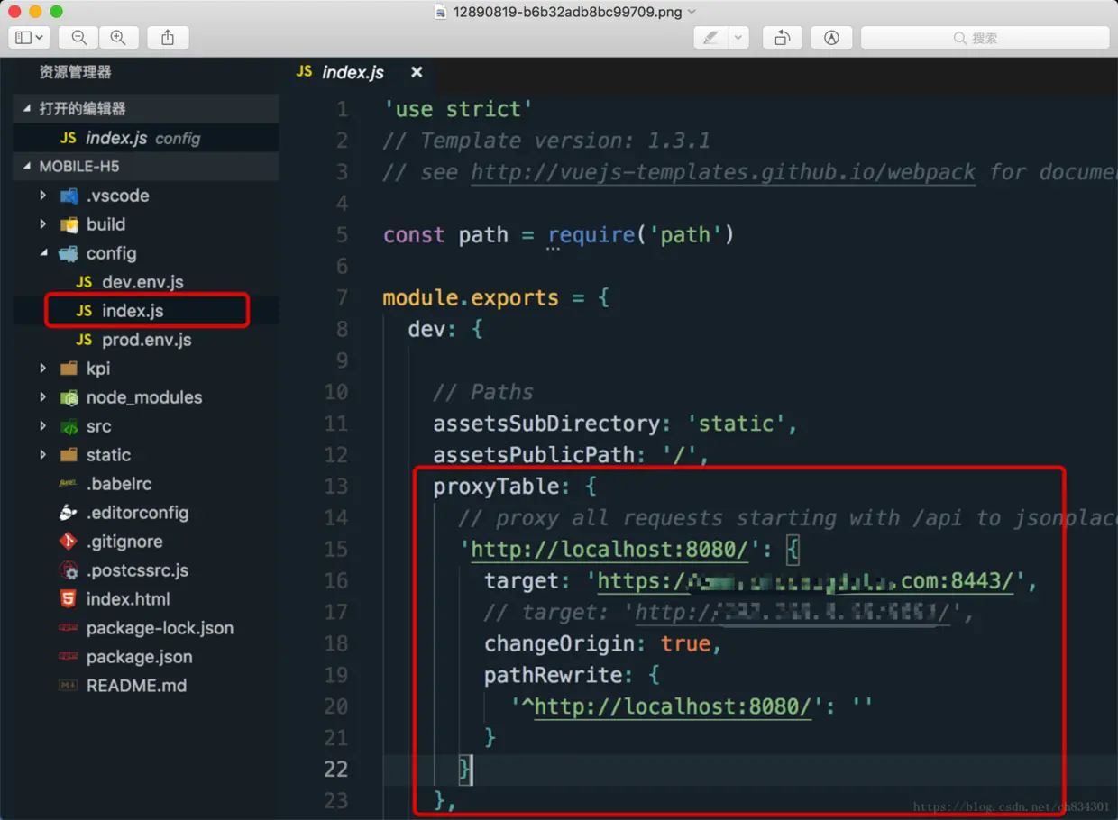This screenshot has width=1118, height=820.
Task: Follow the vuejs-templates.github.io link
Action: point(723,171)
